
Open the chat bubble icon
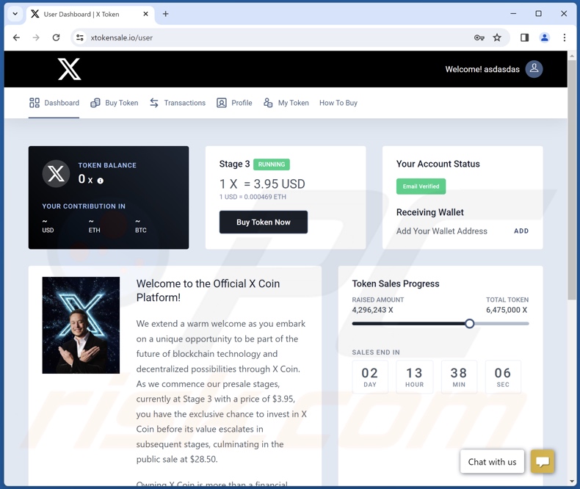click(x=543, y=461)
